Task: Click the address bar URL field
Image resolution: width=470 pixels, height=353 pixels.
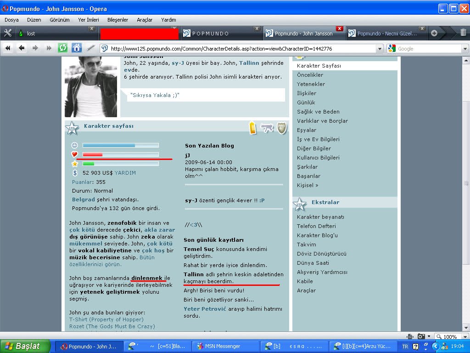Action: (x=241, y=49)
